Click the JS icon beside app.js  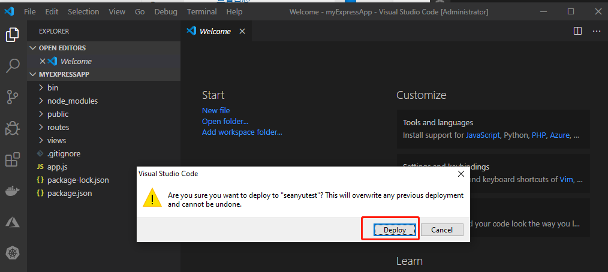(x=40, y=167)
